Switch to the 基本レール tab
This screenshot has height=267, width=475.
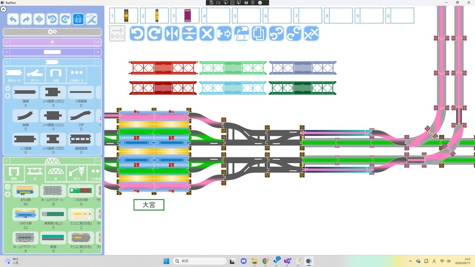coord(14,75)
